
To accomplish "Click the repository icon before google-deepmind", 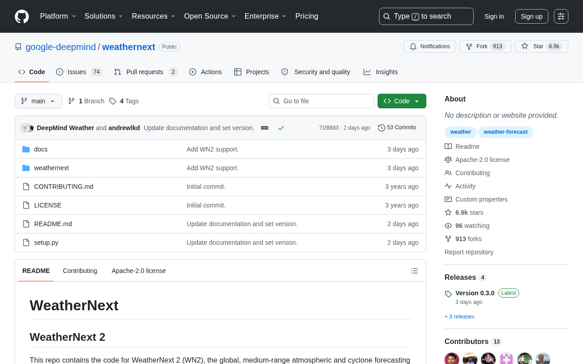I will 18,47.
